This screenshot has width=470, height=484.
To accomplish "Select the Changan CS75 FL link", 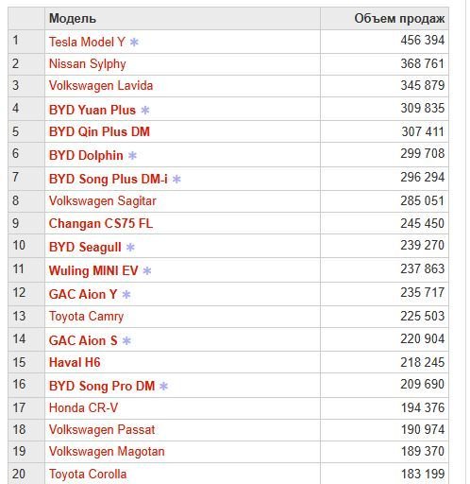I will (x=101, y=223).
